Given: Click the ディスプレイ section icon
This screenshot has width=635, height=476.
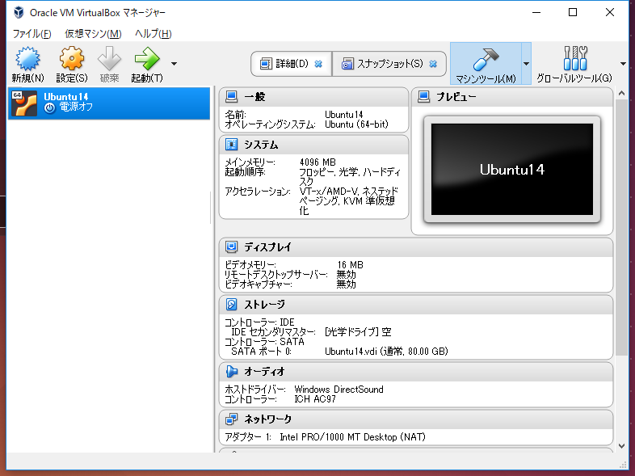Looking at the screenshot, I should [231, 246].
